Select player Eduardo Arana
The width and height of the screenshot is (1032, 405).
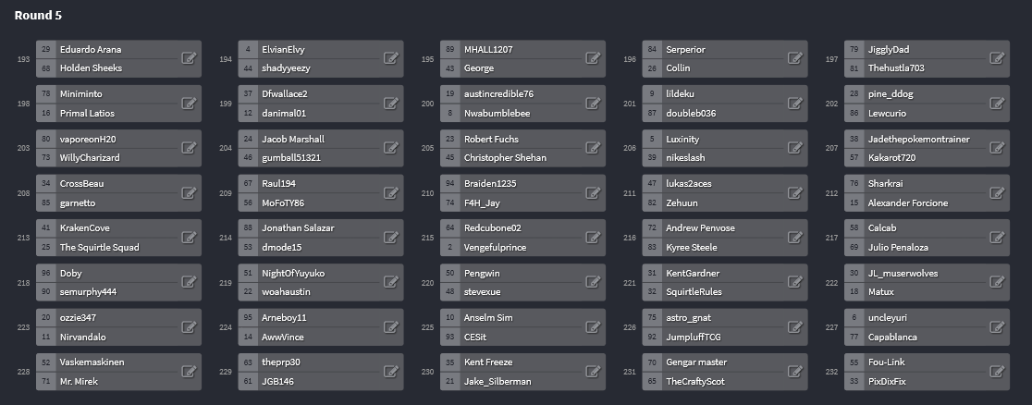[x=91, y=49]
